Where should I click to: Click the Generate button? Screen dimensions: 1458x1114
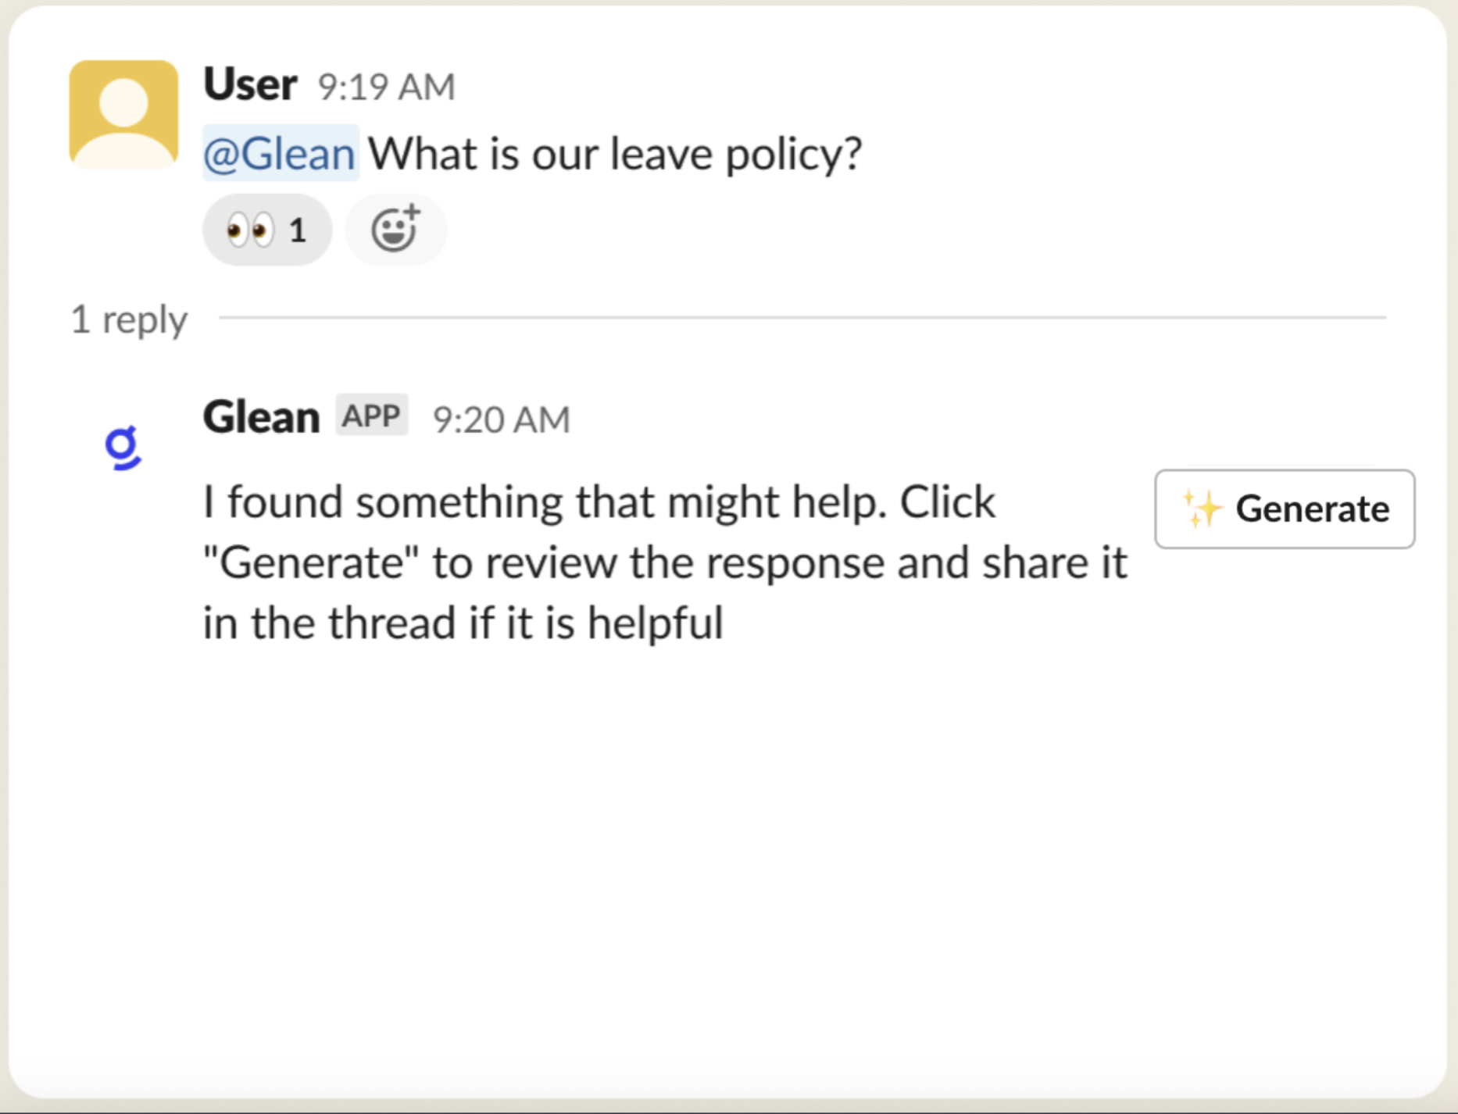click(1284, 509)
